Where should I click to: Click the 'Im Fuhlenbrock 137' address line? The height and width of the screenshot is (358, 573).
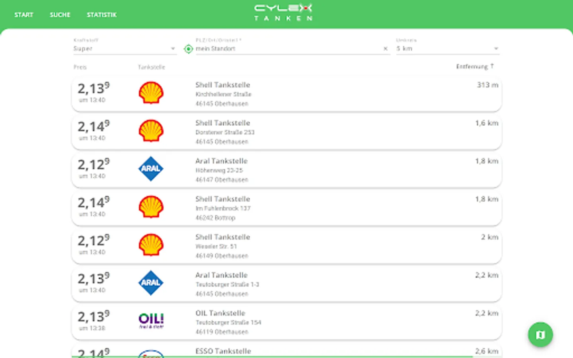223,208
